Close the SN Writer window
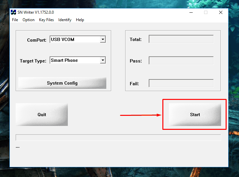The width and height of the screenshot is (239, 177). point(221,12)
